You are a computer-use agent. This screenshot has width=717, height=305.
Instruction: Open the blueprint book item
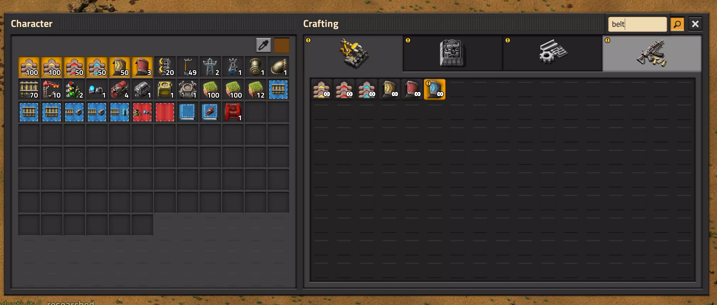187,112
